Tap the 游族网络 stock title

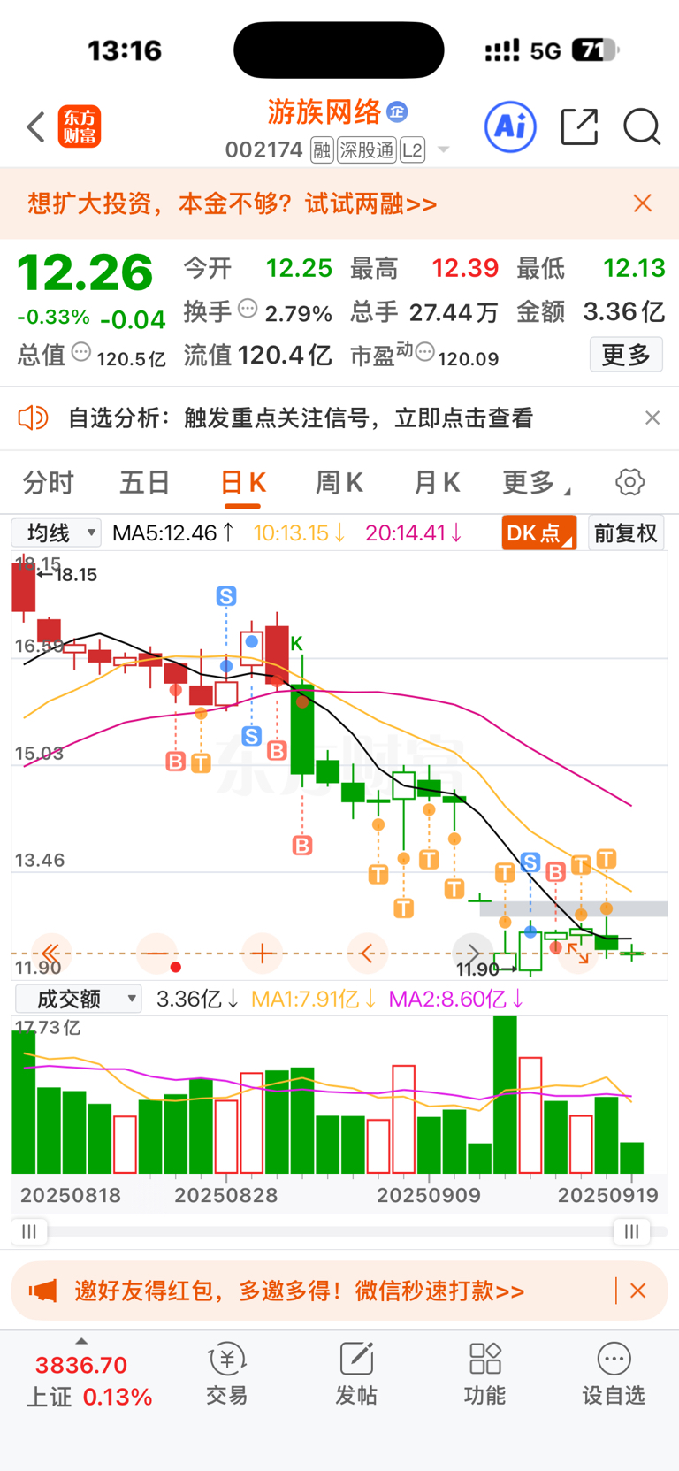click(x=324, y=111)
